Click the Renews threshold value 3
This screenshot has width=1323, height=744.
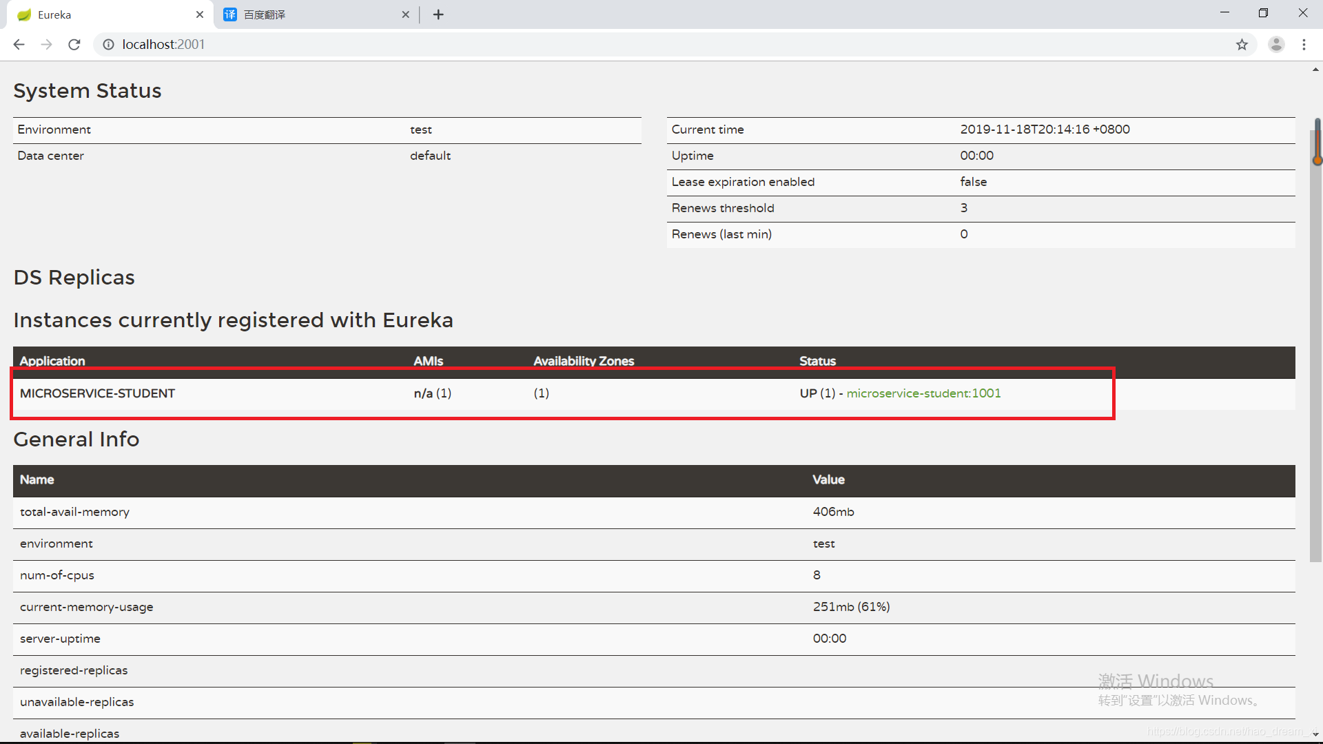(963, 208)
